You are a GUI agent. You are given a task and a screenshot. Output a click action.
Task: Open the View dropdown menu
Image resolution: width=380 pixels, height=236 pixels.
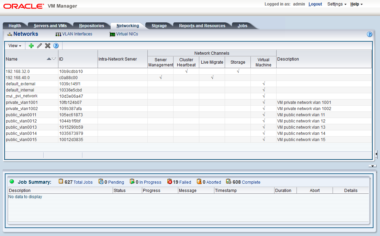coord(14,45)
